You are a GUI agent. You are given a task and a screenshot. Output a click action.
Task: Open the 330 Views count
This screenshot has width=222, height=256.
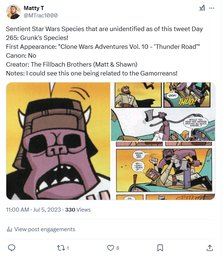coord(78,210)
